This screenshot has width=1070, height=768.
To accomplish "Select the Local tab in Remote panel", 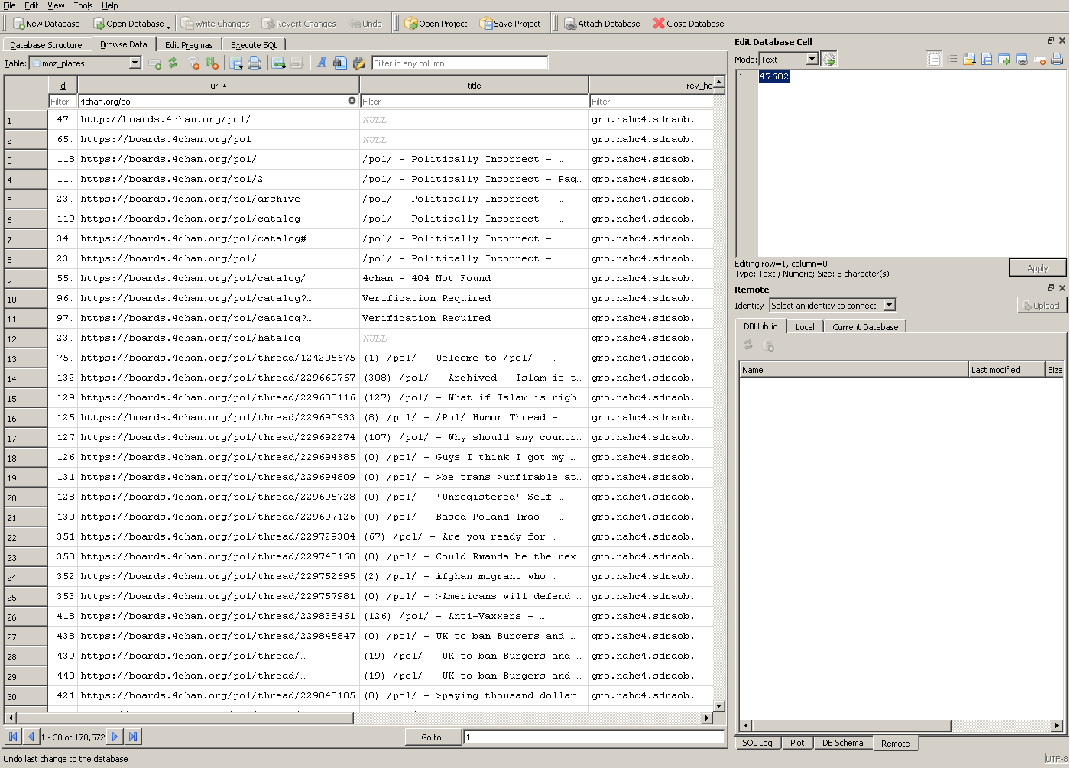I will (x=805, y=327).
